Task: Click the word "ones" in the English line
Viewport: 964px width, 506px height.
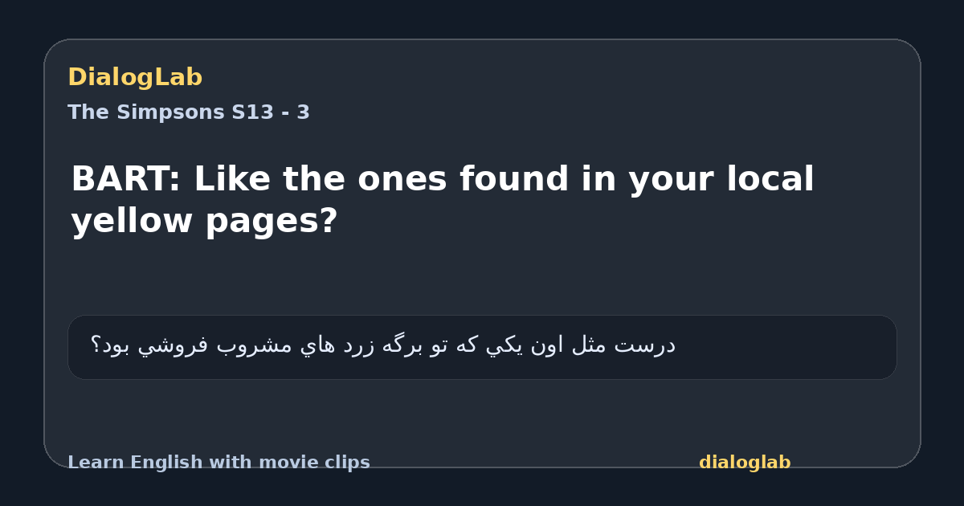Action: 402,179
